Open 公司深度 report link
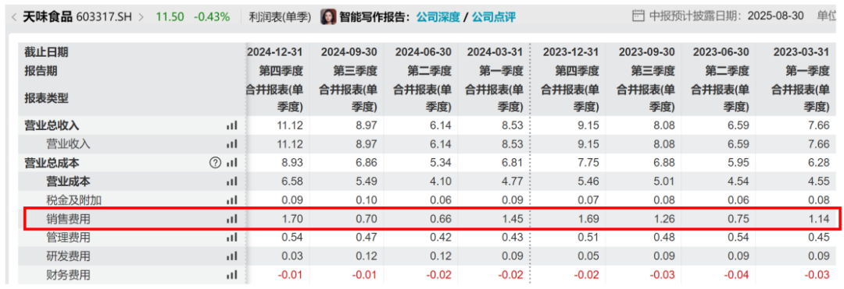The image size is (844, 289). (438, 16)
